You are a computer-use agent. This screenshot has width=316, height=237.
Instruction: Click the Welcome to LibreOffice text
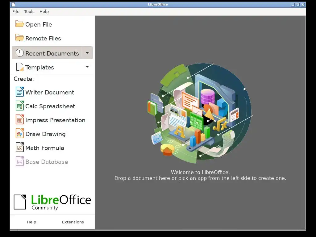click(200, 172)
